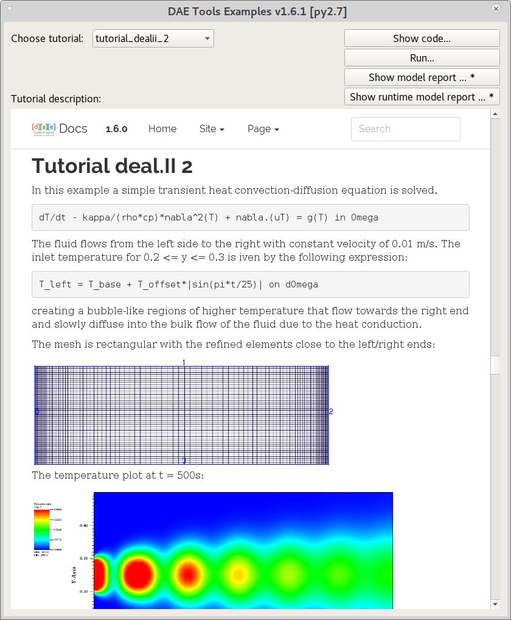Click the Run... button
Viewport: 511px width, 620px height.
(422, 57)
